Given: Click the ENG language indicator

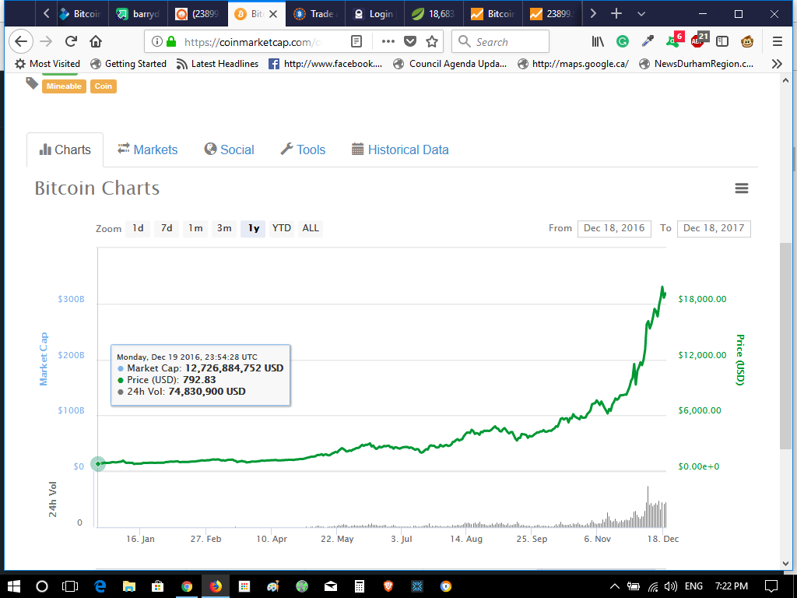Looking at the screenshot, I should point(693,586).
